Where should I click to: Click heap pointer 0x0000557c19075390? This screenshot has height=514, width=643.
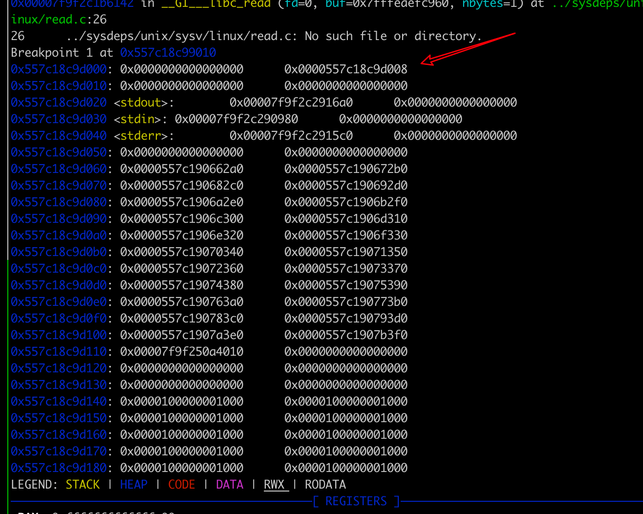pos(346,285)
